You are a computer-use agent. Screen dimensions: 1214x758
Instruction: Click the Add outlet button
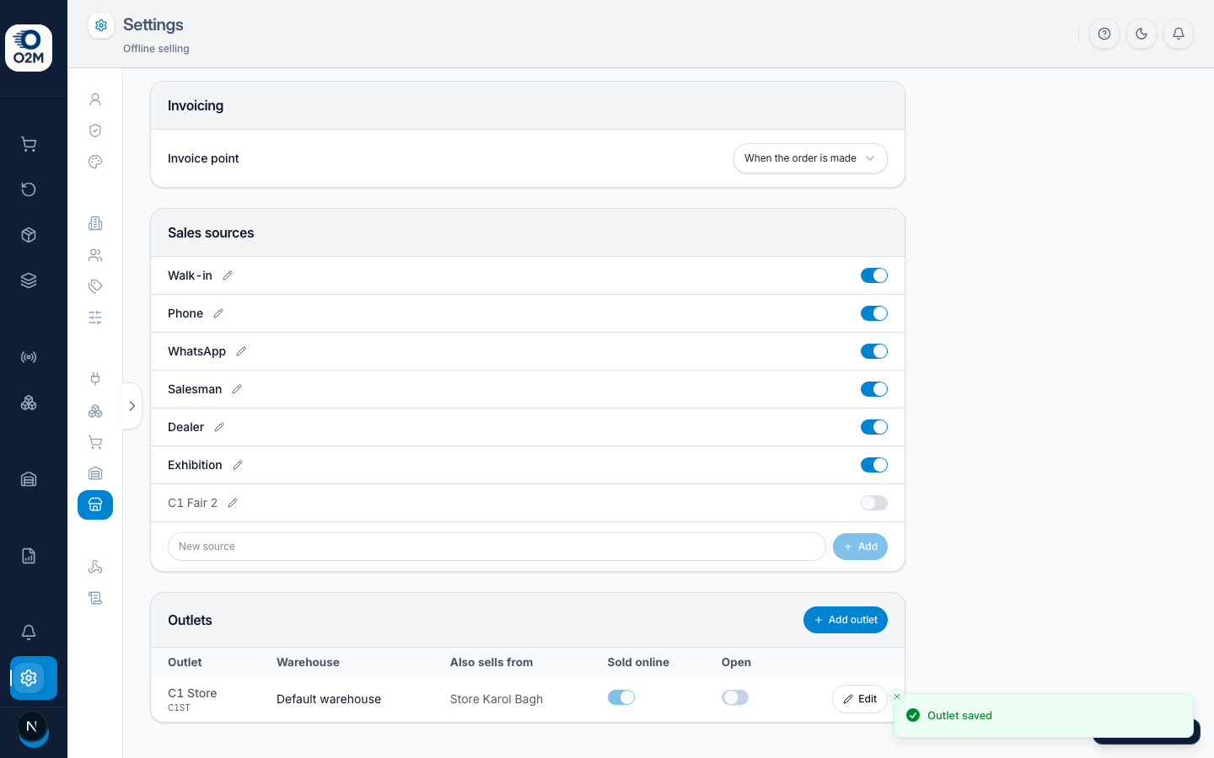point(846,620)
